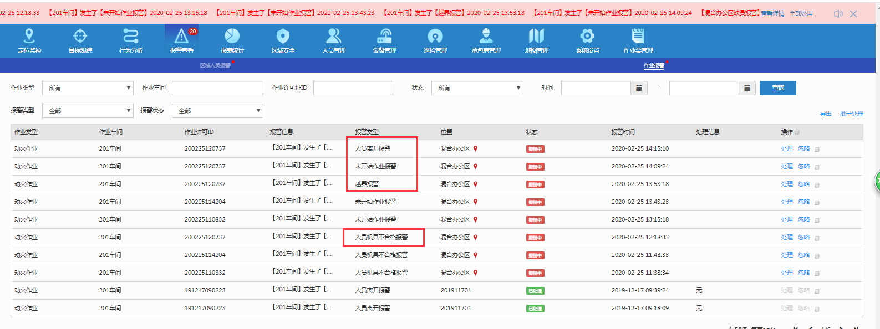Open the 报警类型 dropdown list
The height and width of the screenshot is (329, 880).
[88, 111]
